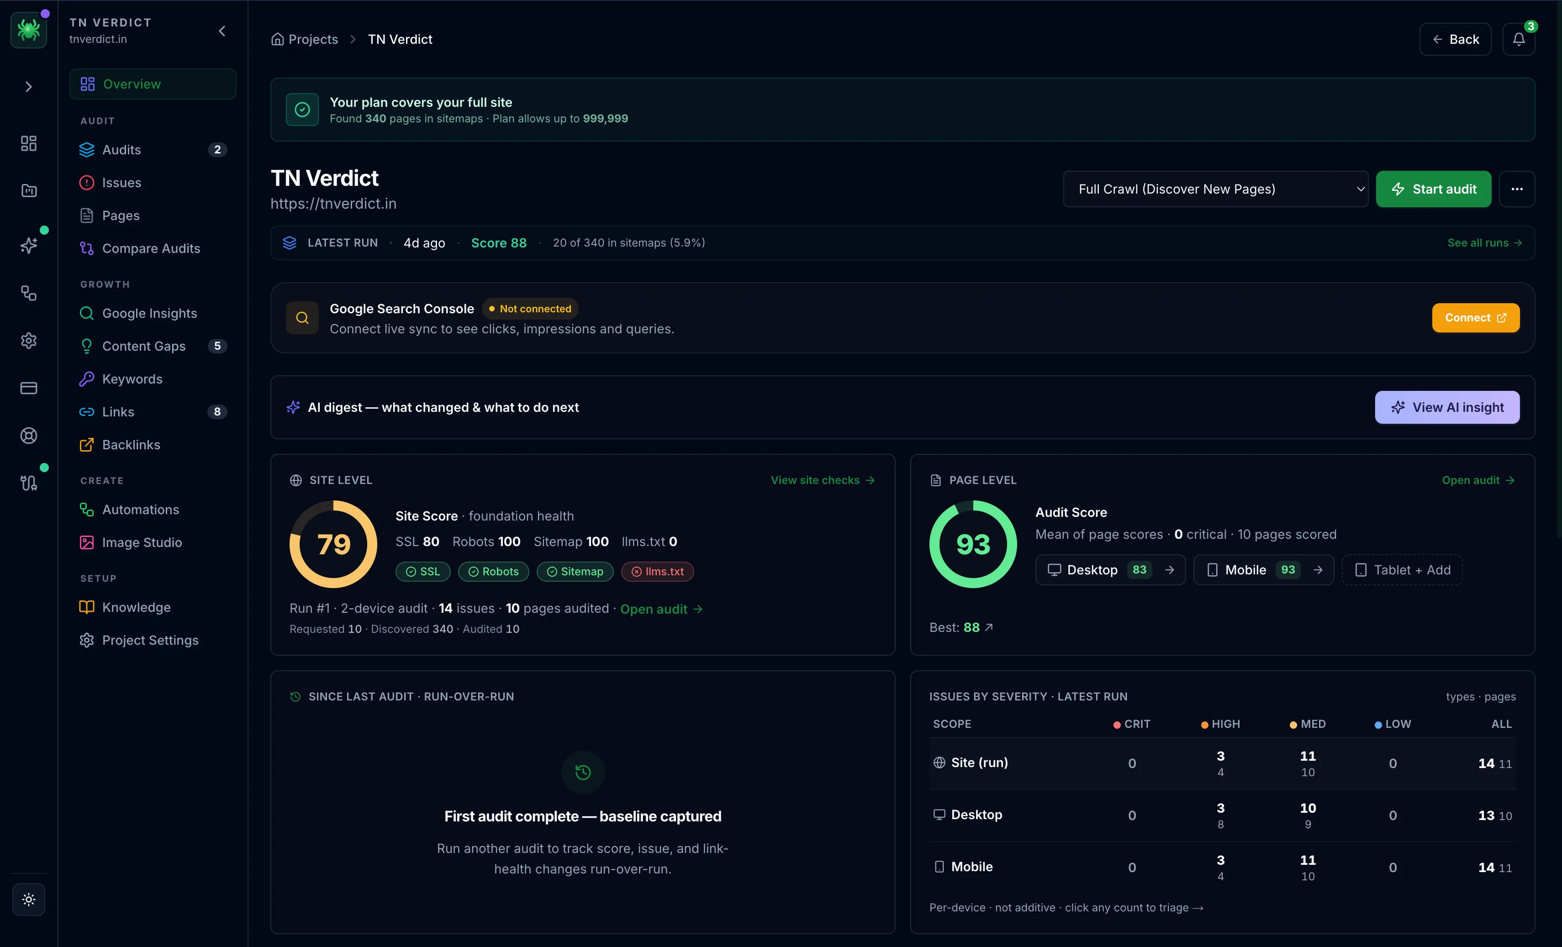
Task: Click Best: 88 link
Action: pyautogui.click(x=961, y=627)
